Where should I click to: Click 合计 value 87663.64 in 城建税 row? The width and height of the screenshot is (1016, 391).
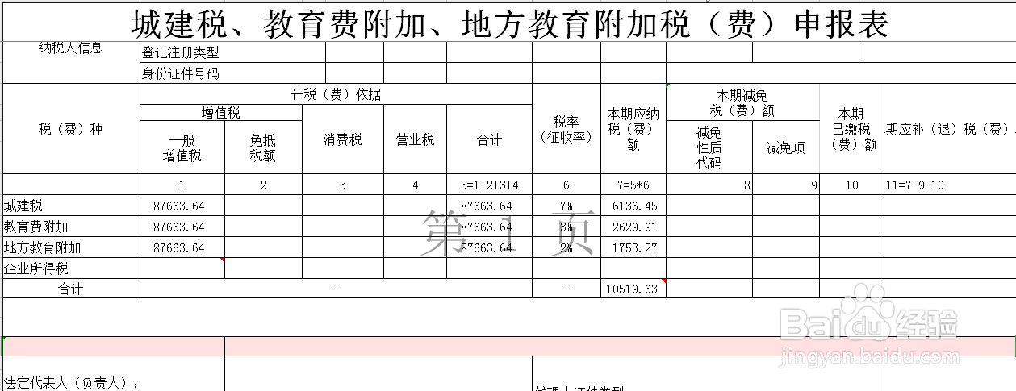click(489, 206)
